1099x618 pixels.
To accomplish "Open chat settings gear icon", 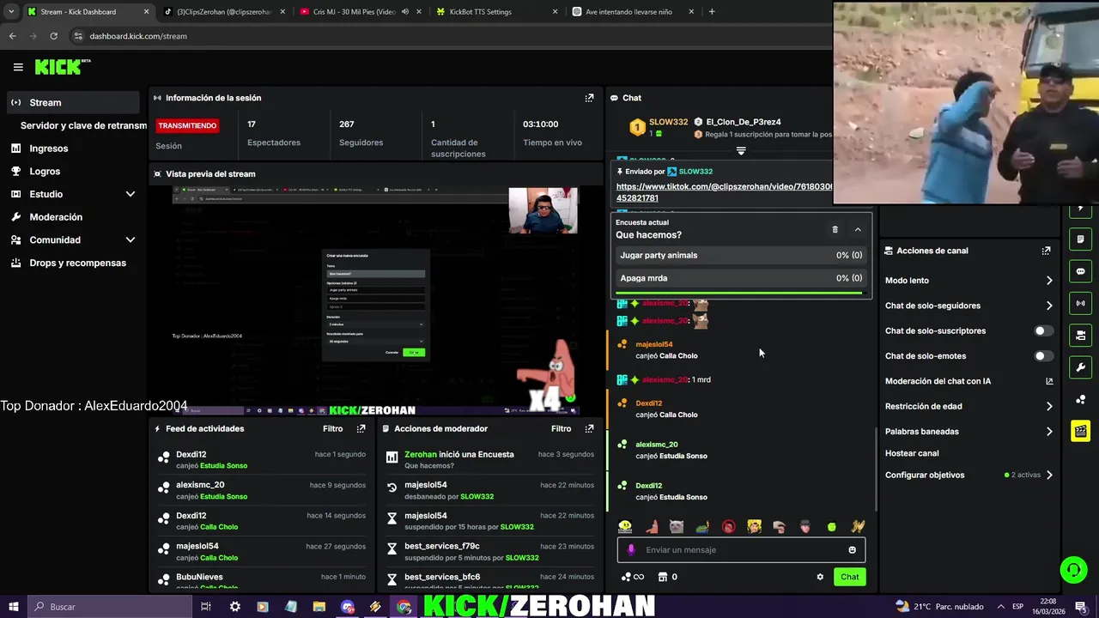I will (820, 577).
